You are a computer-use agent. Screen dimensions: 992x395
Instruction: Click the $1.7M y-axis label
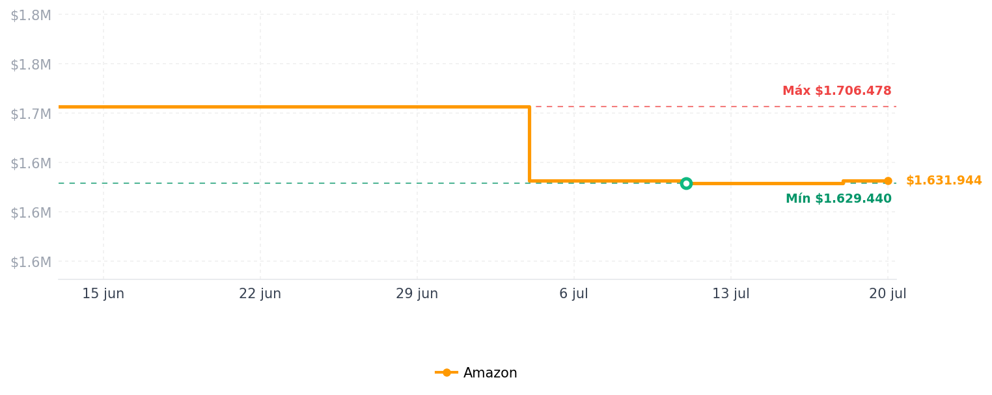pyautogui.click(x=31, y=114)
